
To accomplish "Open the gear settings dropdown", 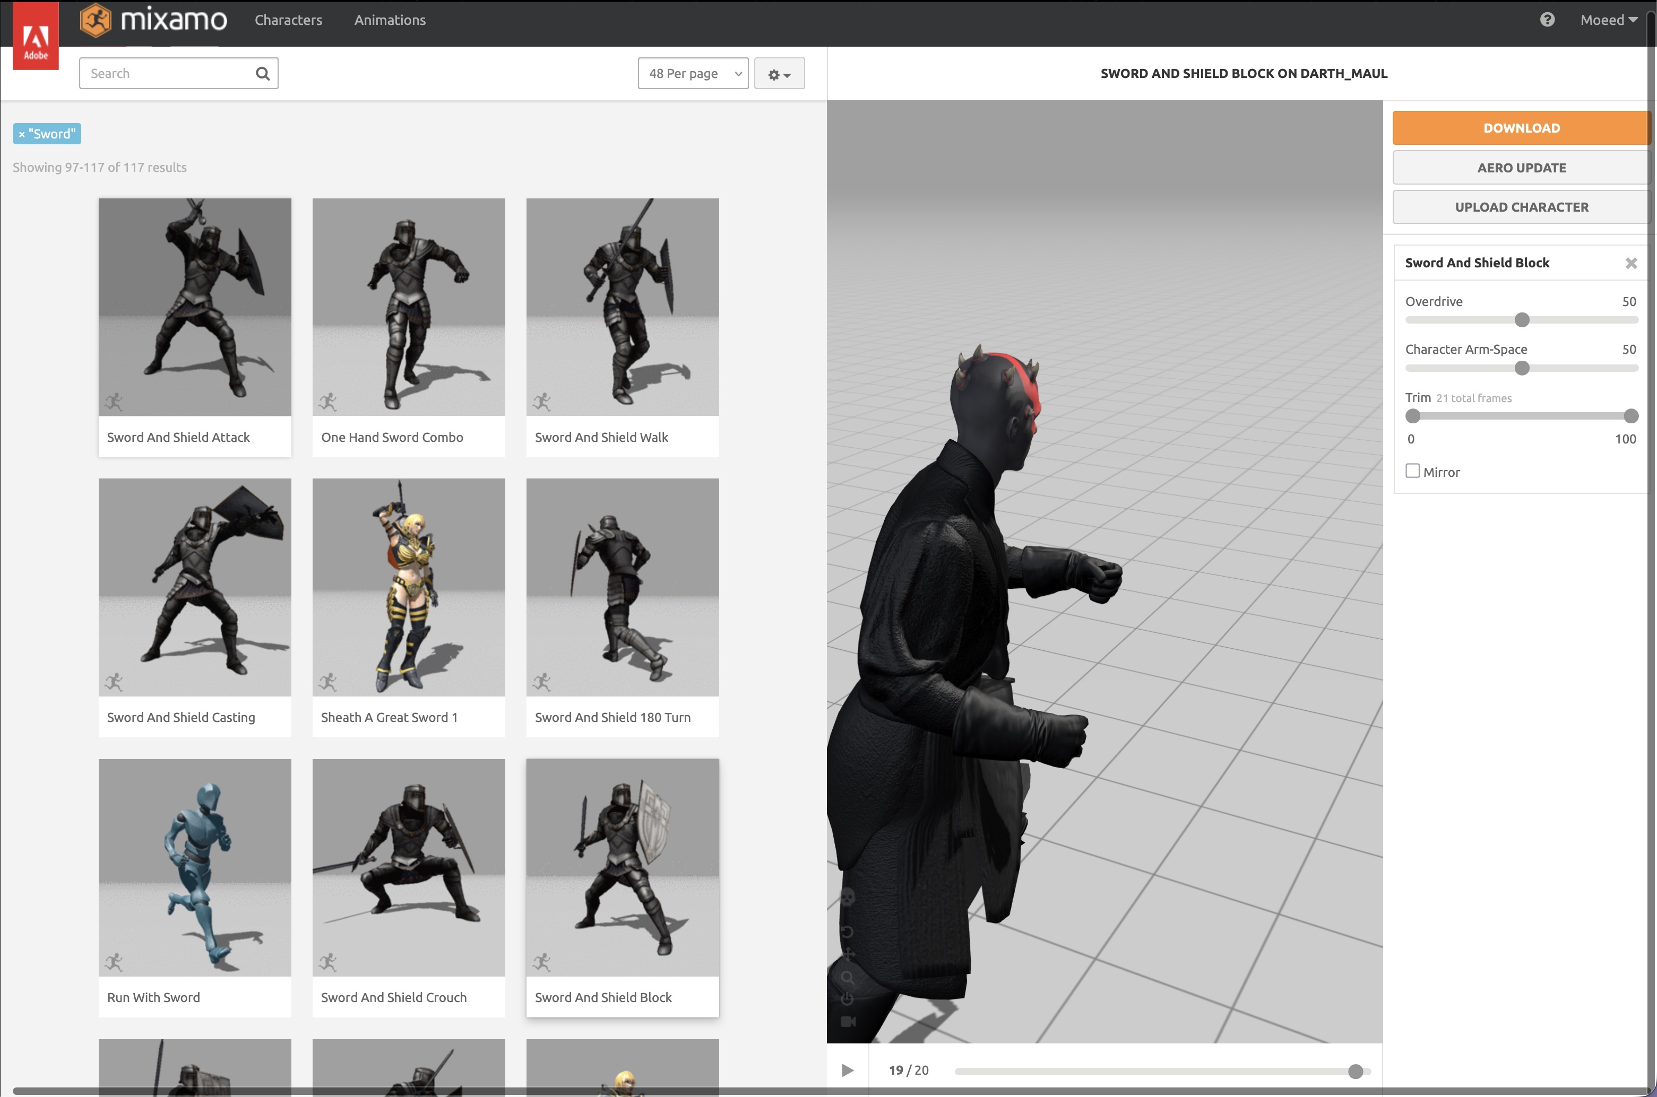I will (779, 73).
